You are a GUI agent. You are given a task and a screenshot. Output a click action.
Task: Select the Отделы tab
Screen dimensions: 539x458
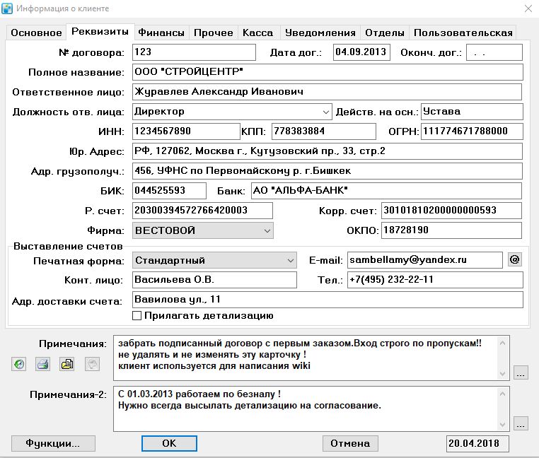[384, 33]
